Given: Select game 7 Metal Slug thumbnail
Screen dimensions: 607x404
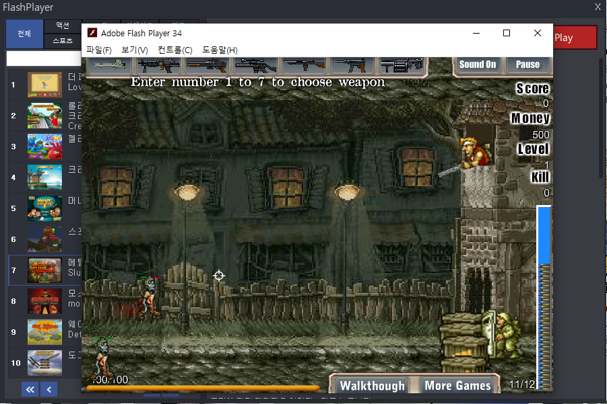Looking at the screenshot, I should [x=44, y=270].
